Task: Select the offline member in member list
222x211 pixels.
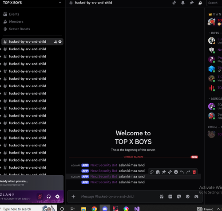Action: [x=215, y=134]
